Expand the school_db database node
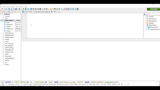This screenshot has height=90, width=160. (x=2, y=56)
